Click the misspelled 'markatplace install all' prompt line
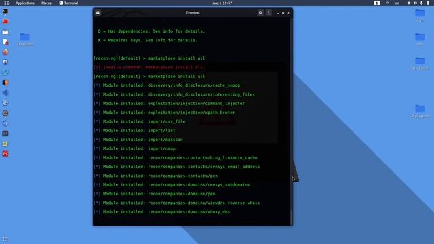The width and height of the screenshot is (434, 244). tap(149, 58)
